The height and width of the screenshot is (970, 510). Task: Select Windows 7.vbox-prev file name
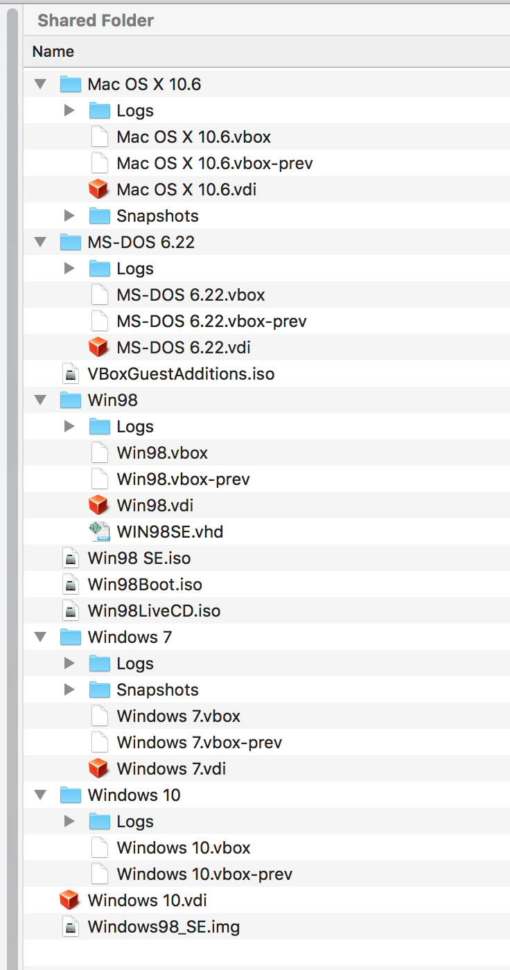point(200,743)
